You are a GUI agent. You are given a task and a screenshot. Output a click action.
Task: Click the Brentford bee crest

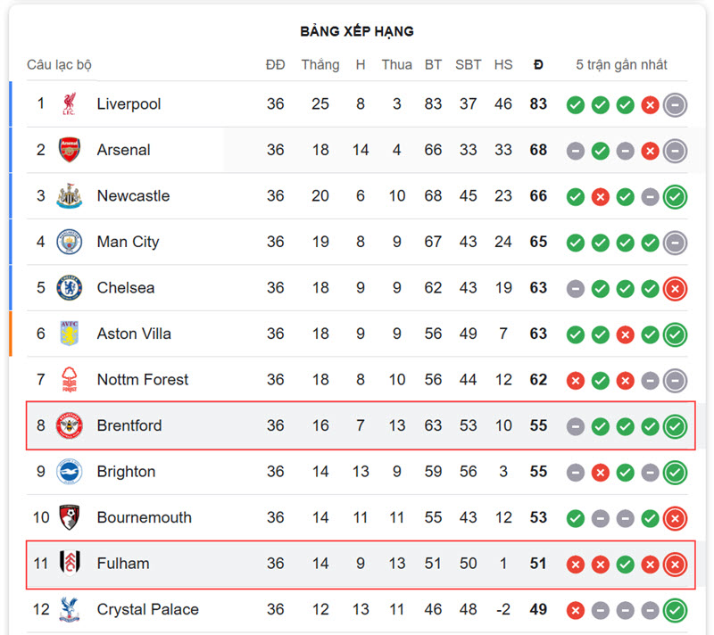(70, 425)
